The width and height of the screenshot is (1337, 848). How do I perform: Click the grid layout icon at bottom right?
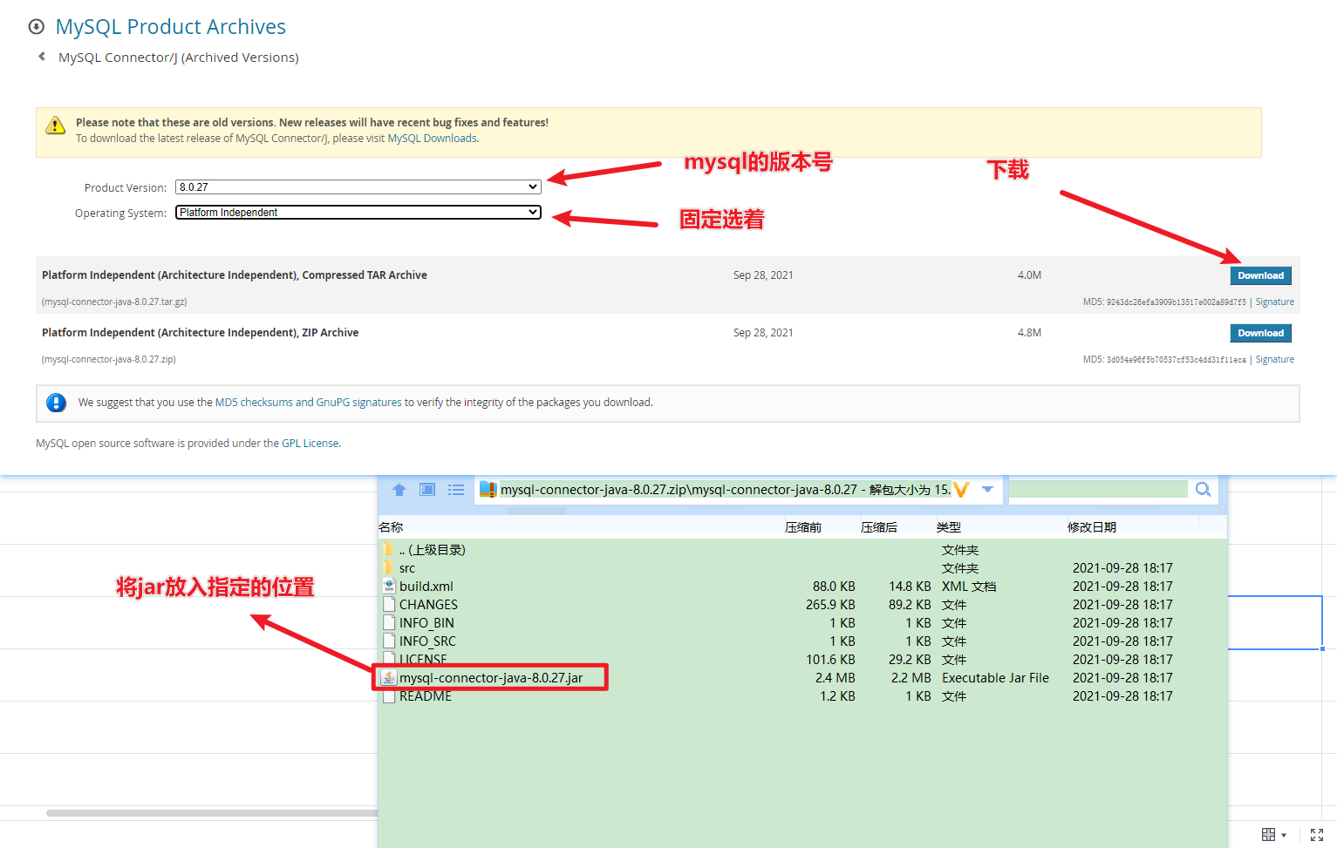click(x=1269, y=835)
